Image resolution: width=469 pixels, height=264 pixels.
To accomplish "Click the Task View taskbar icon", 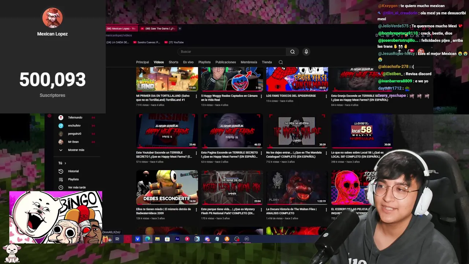I will pyautogui.click(x=117, y=239).
